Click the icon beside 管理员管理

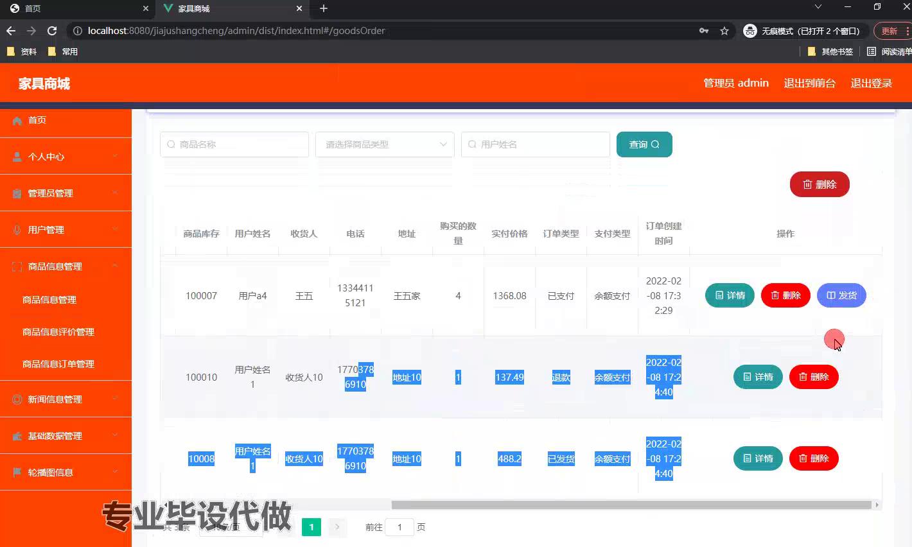[17, 193]
